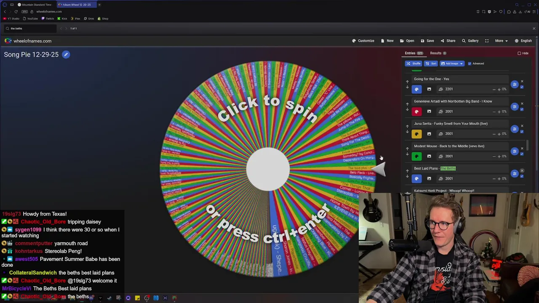
Task: Remove the Genevieve Artadi entry
Action: click(x=522, y=104)
